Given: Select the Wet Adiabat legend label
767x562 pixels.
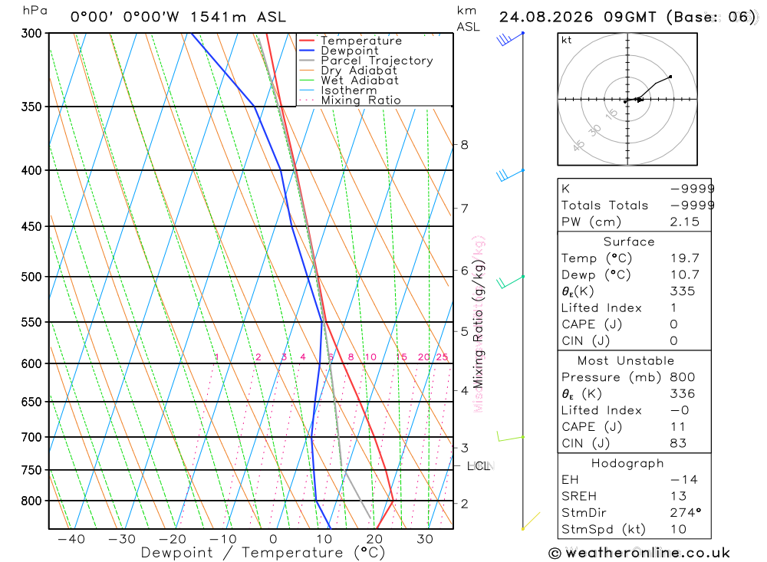Looking at the screenshot, I should pos(360,81).
